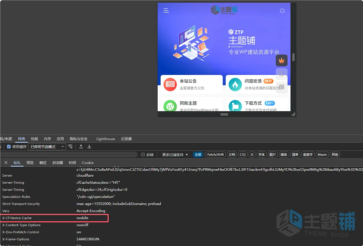Select the cfCacheStatus;desc="HIT" value
This screenshot has height=246, width=363.
coord(98,183)
